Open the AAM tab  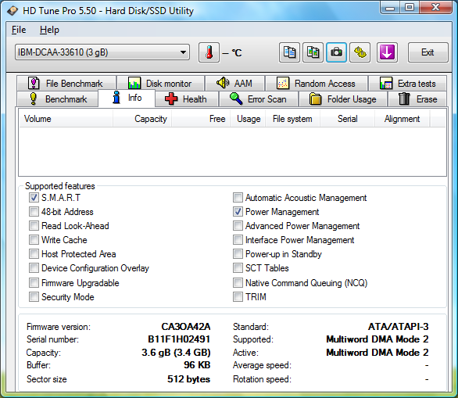(x=235, y=84)
